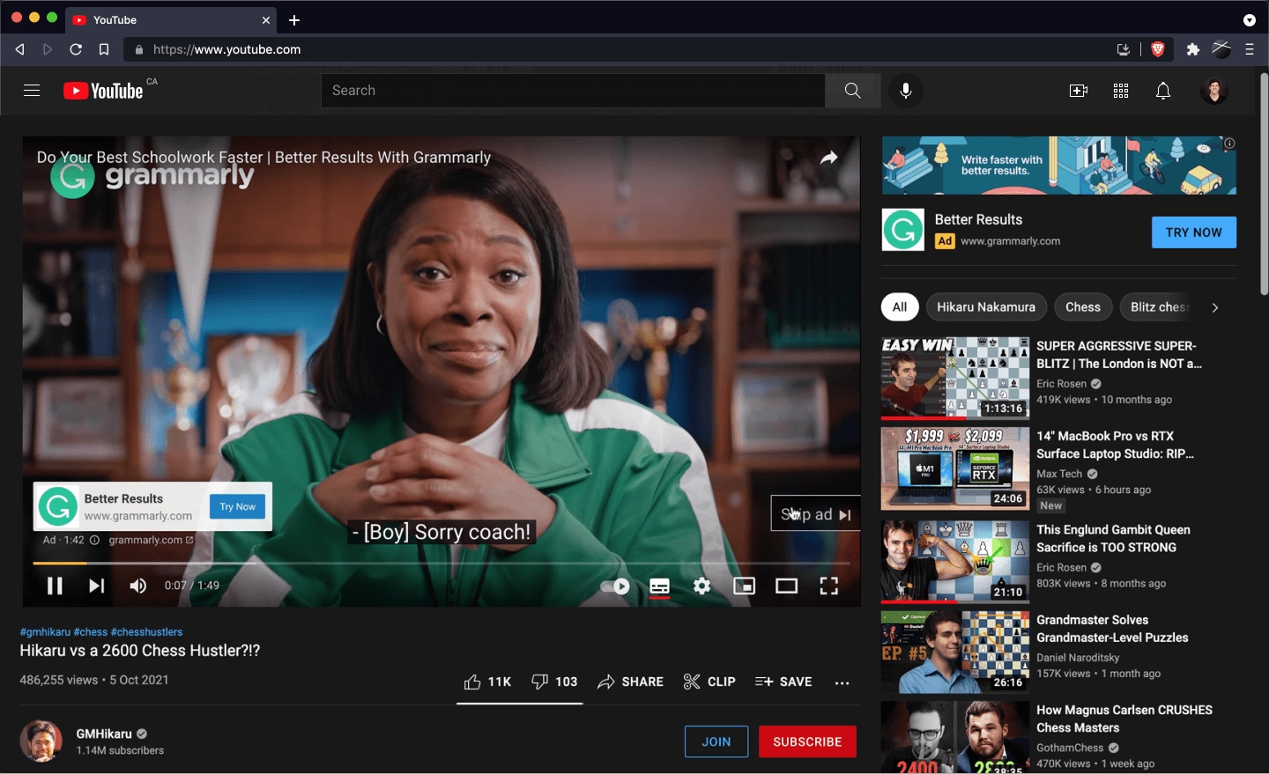Enter full screen mode

(828, 586)
